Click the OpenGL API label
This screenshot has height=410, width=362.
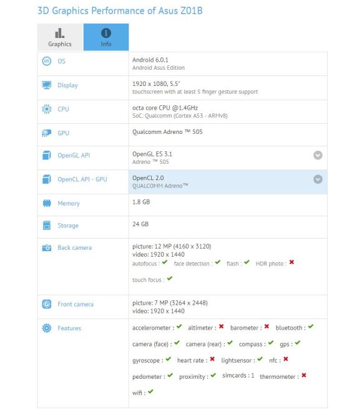pos(74,155)
